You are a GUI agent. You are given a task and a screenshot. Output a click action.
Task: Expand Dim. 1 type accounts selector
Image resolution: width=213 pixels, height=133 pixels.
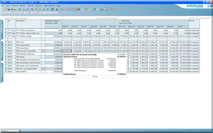coord(48,13)
